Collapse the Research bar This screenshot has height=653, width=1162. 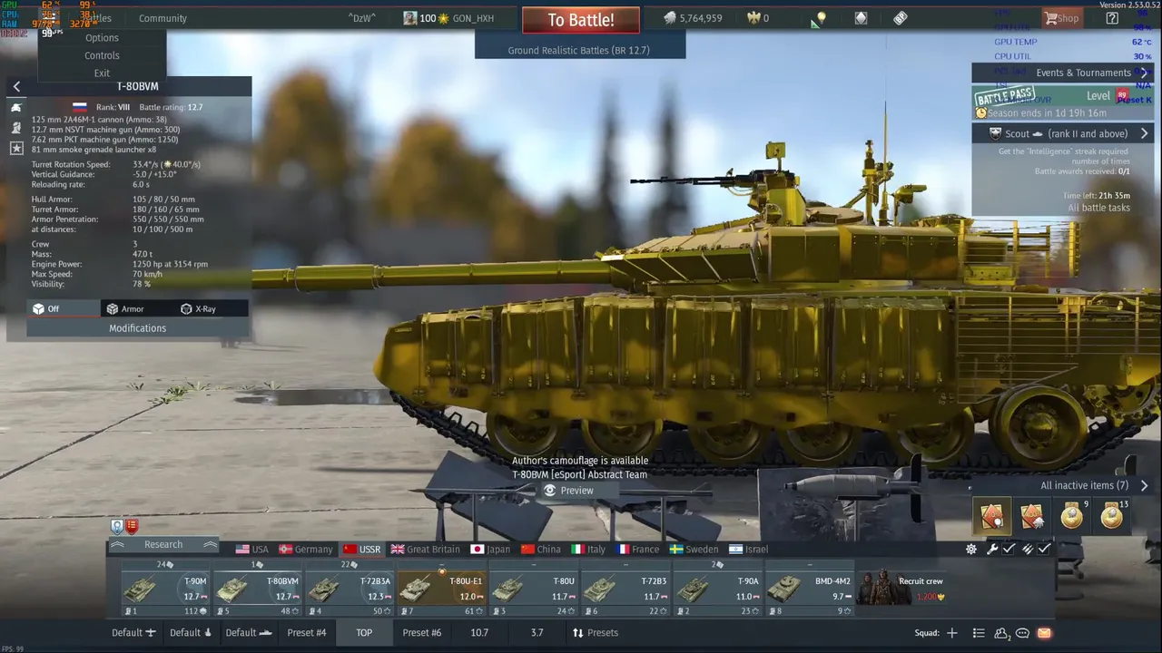click(x=163, y=544)
